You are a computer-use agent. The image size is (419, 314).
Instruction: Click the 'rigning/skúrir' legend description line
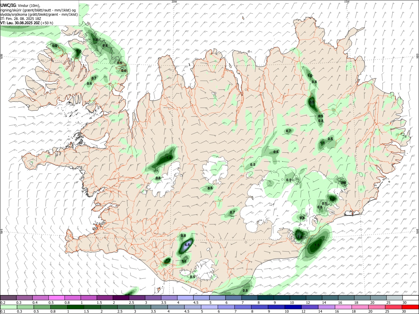pos(38,10)
